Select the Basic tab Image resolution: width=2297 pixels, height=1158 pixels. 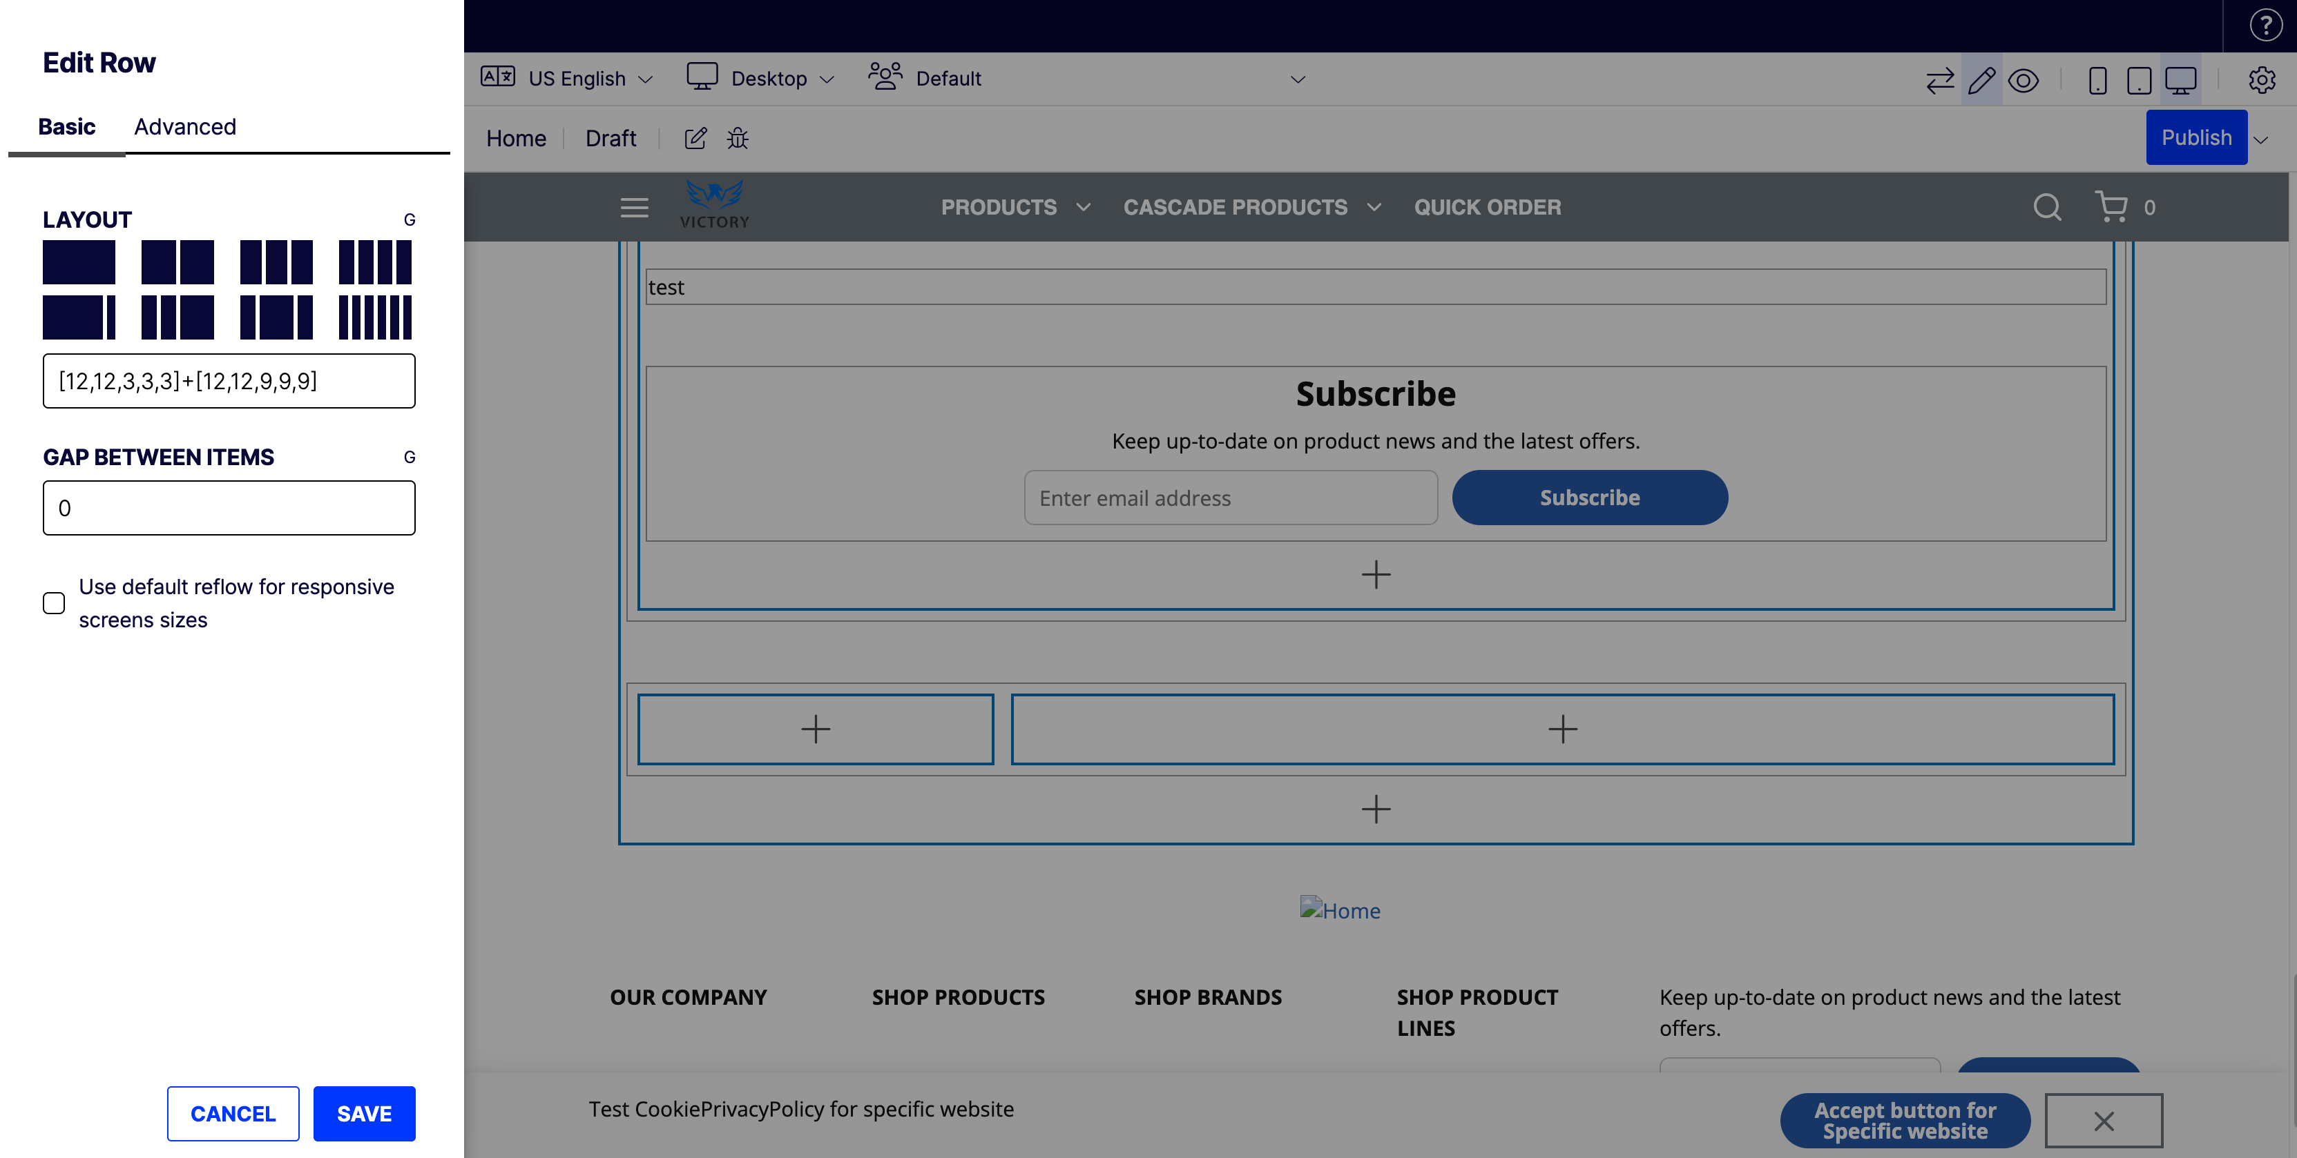pos(66,126)
